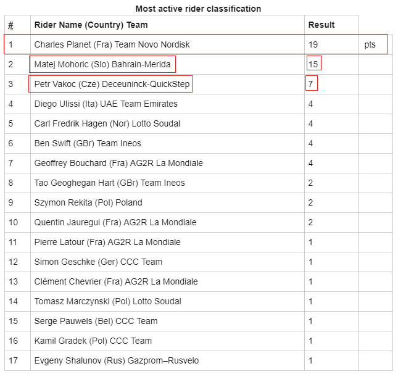
Task: Click the result 15 for Matej Mohoric
Action: pos(313,64)
